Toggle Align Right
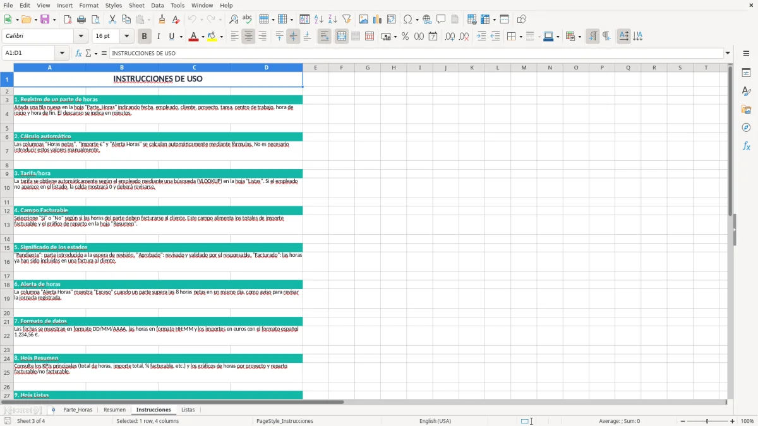Viewport: 758px width, 426px height. [262, 37]
